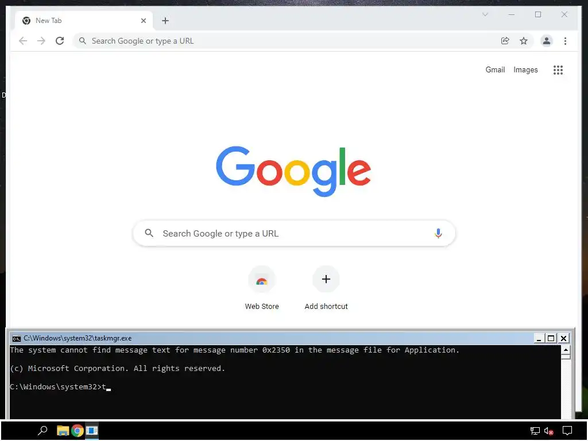Image resolution: width=588 pixels, height=441 pixels.
Task: Open the profile avatar icon
Action: click(x=547, y=41)
